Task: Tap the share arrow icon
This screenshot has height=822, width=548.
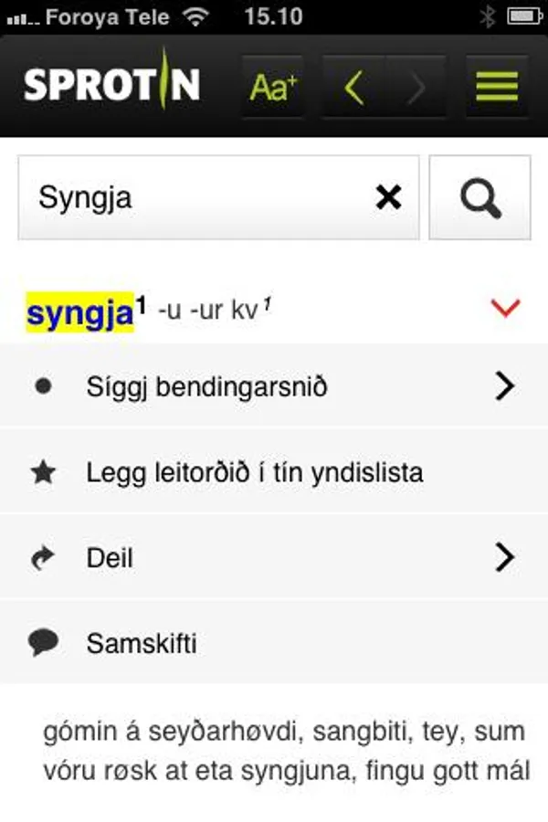Action: click(x=43, y=558)
